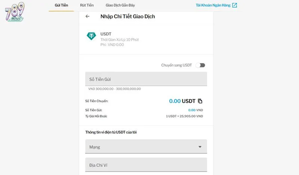The image size is (299, 175).
Task: Click the back arrow icon
Action: (87, 16)
